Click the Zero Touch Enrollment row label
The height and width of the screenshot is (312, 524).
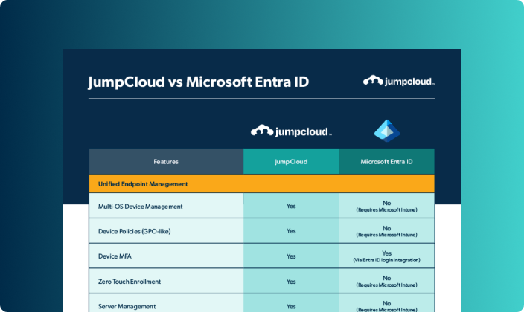130,282
